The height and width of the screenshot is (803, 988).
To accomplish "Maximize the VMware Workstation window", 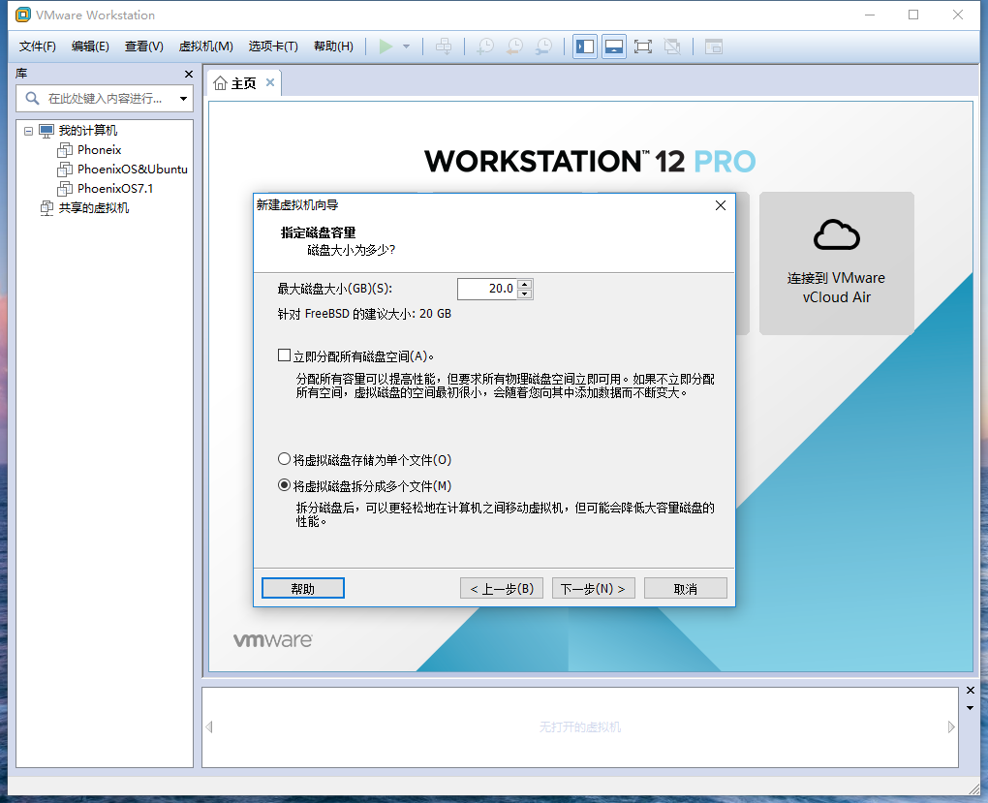I will [913, 15].
